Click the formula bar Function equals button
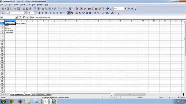 pyautogui.click(x=27, y=17)
